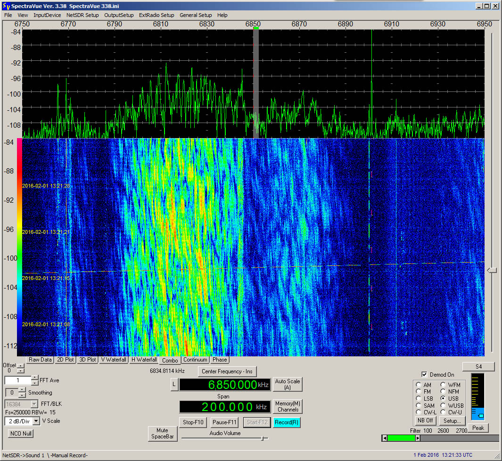Image resolution: width=502 pixels, height=461 pixels.
Task: Enable the Demod On checkbox
Action: pyautogui.click(x=425, y=374)
